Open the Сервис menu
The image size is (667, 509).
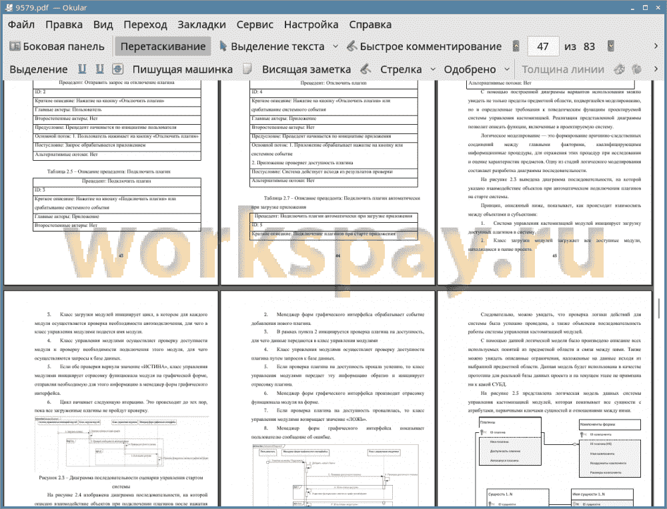(x=255, y=25)
